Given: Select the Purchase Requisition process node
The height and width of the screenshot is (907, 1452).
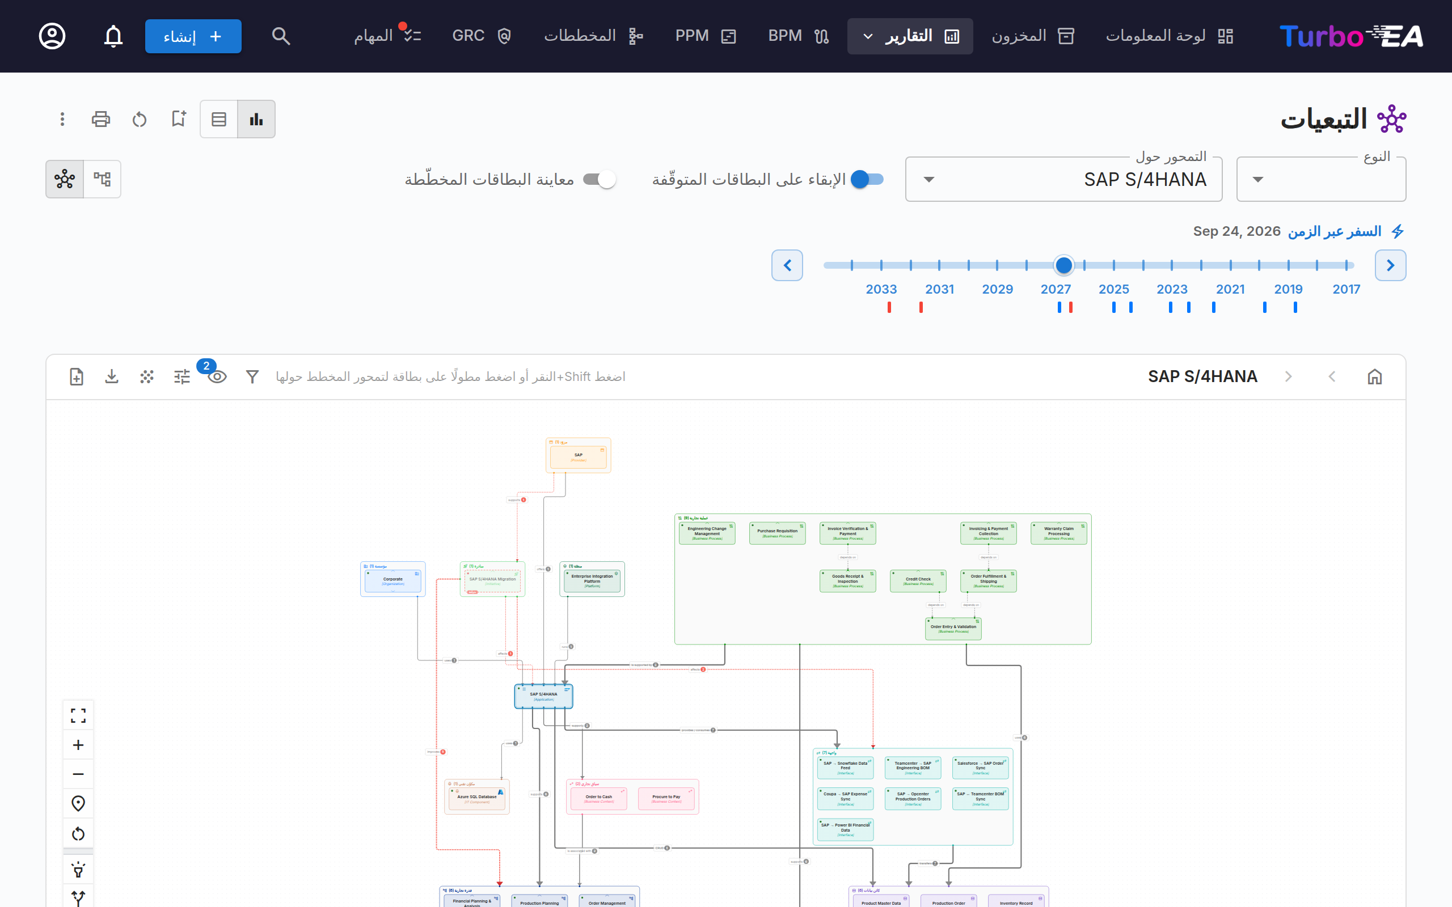Looking at the screenshot, I should click(778, 533).
